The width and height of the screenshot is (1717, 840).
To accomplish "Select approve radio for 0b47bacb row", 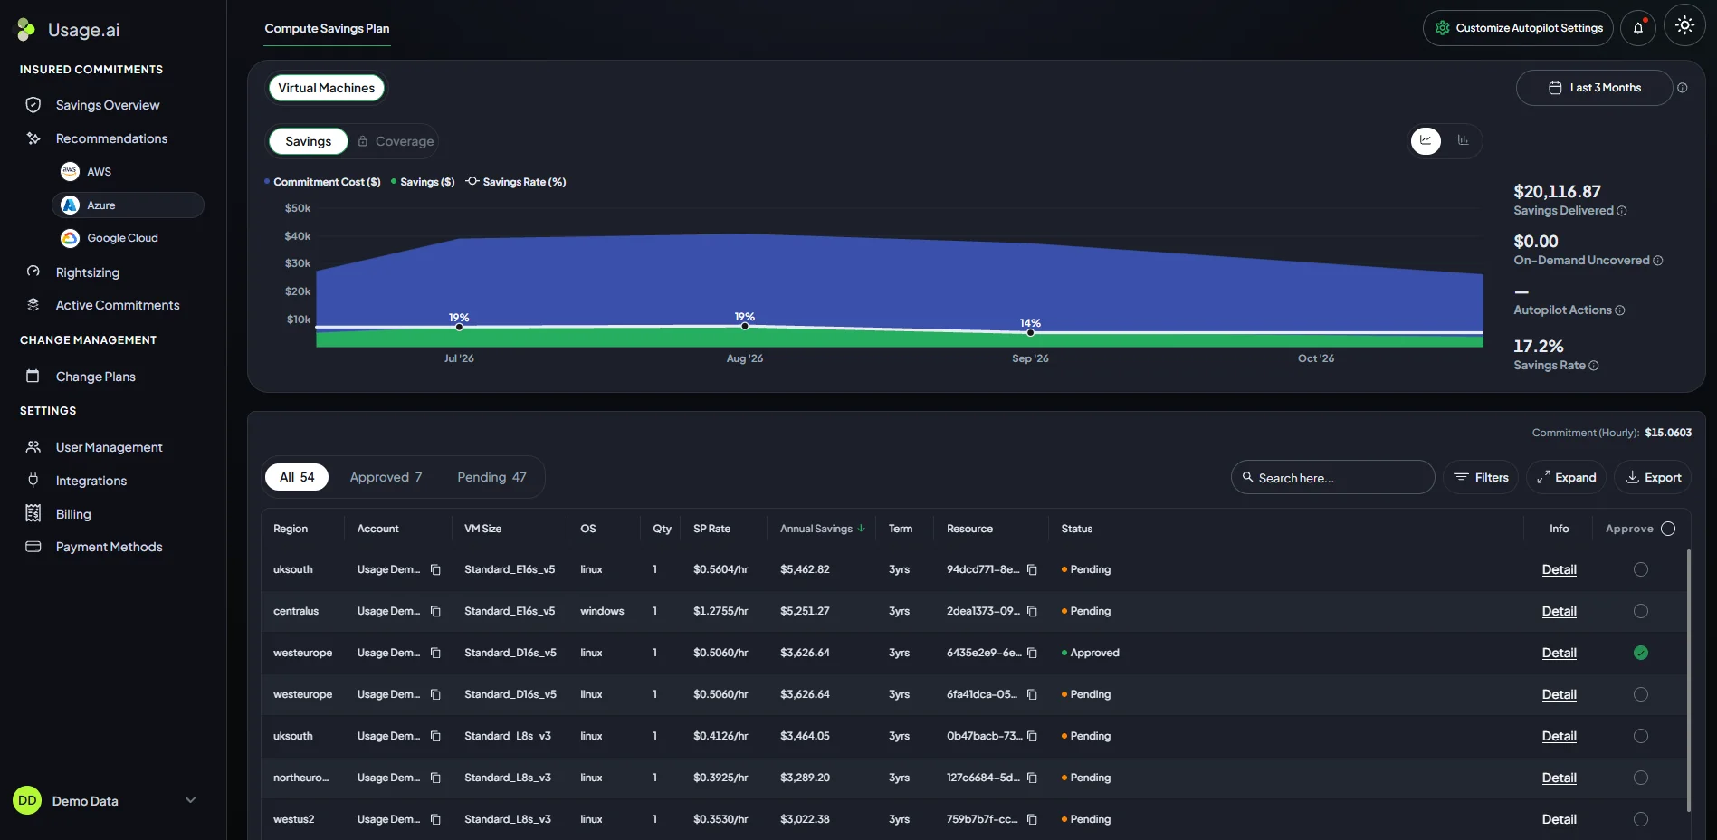I will point(1641,736).
